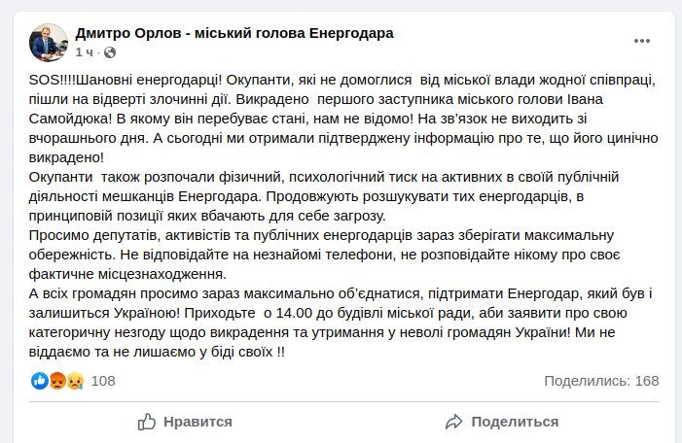Click the blue Like reaction emoji
Image resolution: width=682 pixels, height=443 pixels.
tap(40, 381)
